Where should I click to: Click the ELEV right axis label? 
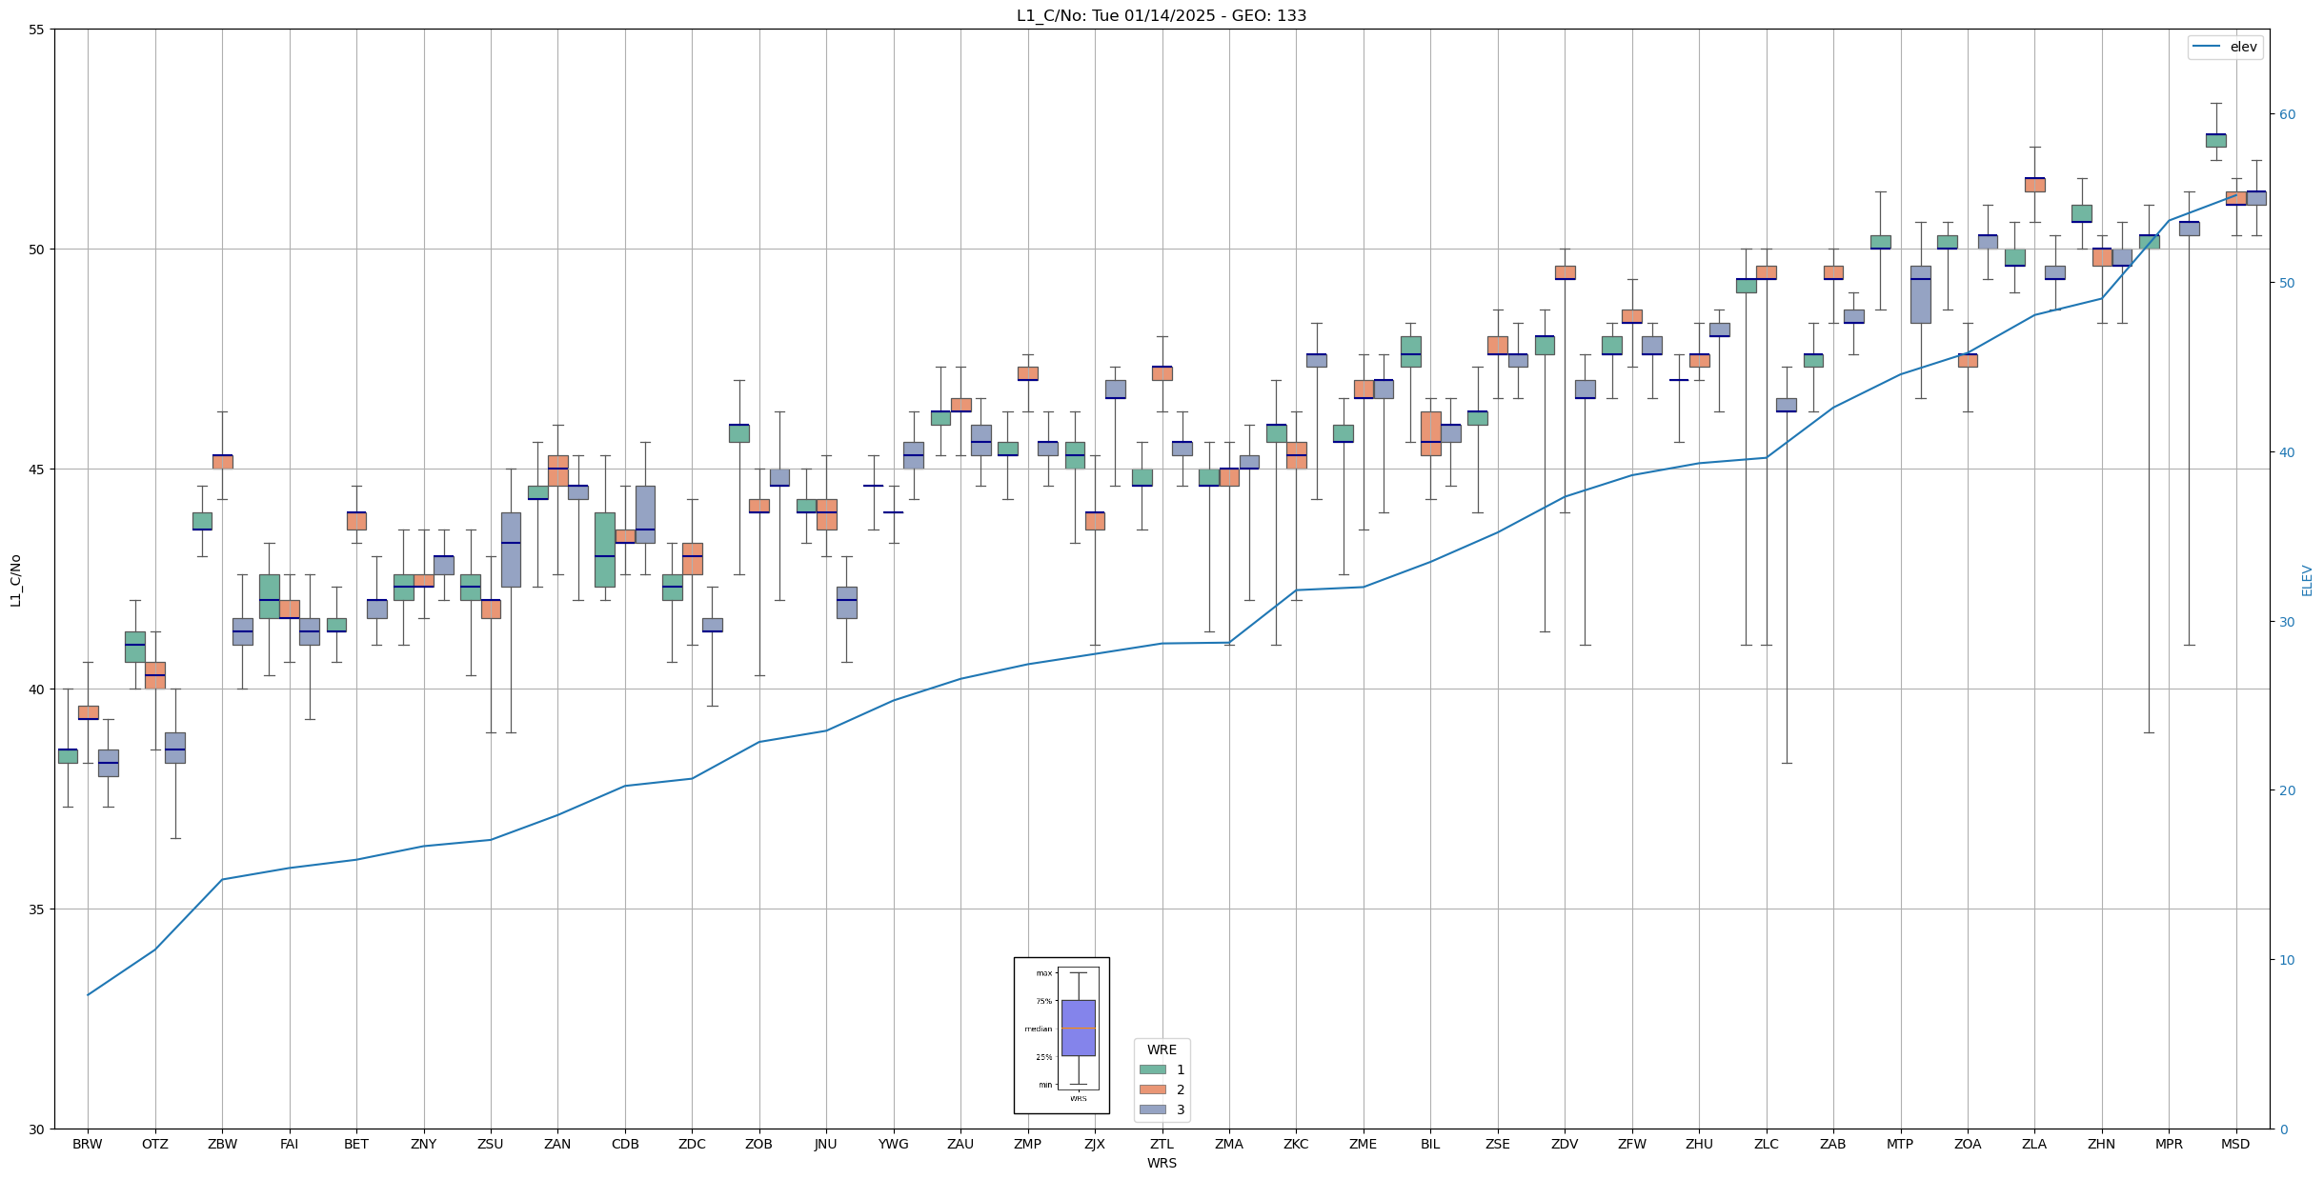(x=2307, y=580)
